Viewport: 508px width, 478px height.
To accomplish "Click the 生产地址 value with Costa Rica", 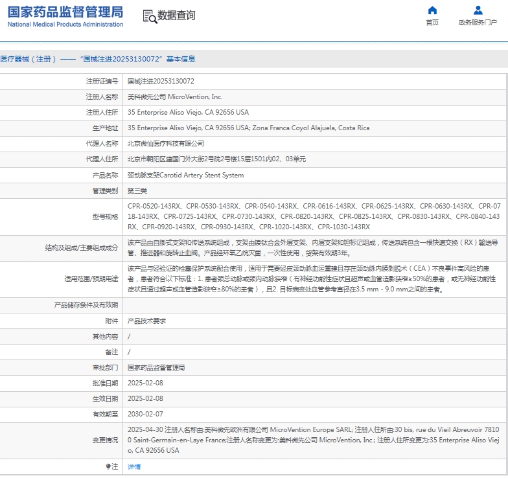I will (249, 128).
